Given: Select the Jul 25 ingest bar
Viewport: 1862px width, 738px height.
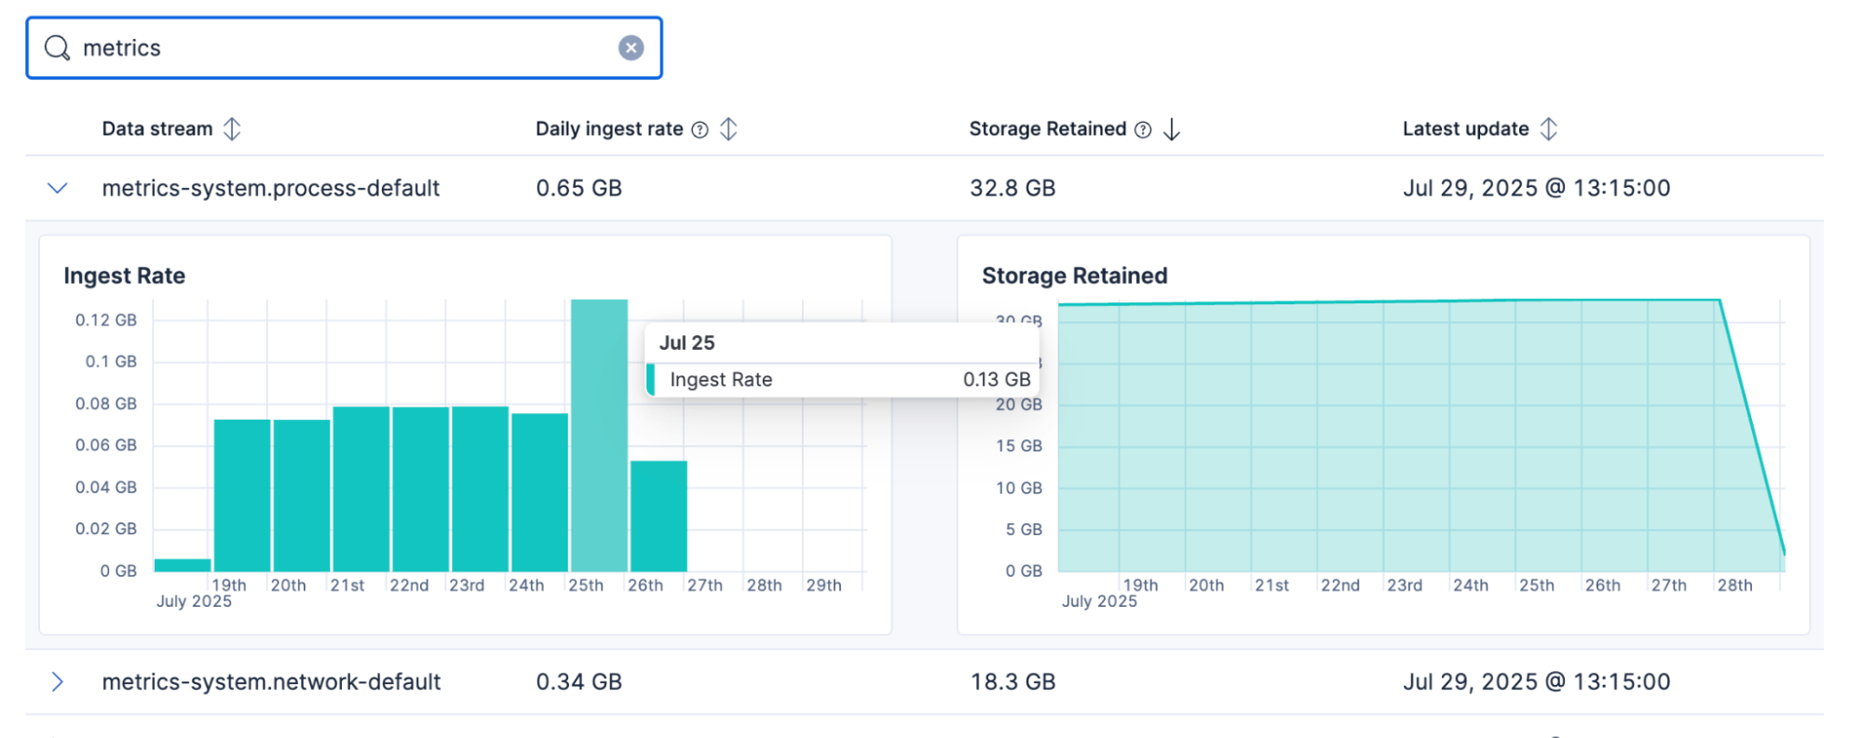Looking at the screenshot, I should (599, 437).
